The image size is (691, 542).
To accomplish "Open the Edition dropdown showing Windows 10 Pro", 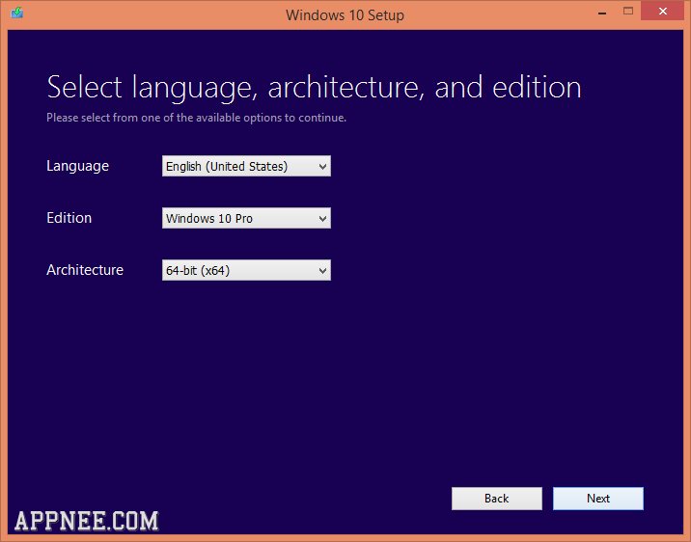I will 246,218.
